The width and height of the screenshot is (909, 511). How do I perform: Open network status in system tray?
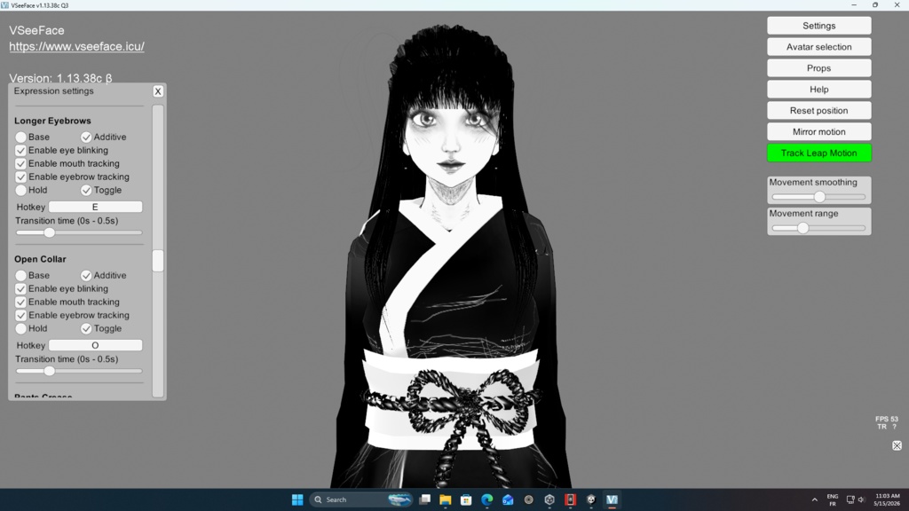(x=850, y=499)
